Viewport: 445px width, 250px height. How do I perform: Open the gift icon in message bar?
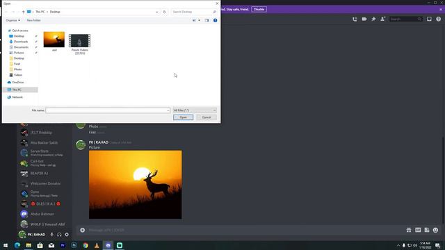pyautogui.click(x=409, y=230)
